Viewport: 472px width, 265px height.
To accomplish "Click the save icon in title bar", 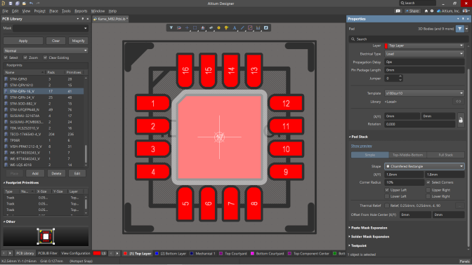I will pyautogui.click(x=11, y=4).
